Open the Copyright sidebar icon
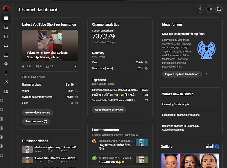This screenshot has height=168, width=227. point(6,64)
